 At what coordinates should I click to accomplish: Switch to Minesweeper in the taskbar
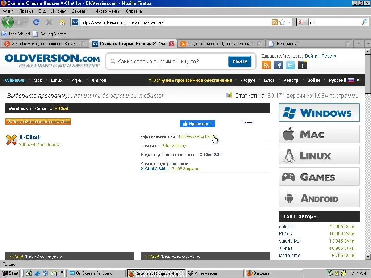[x=215, y=273]
